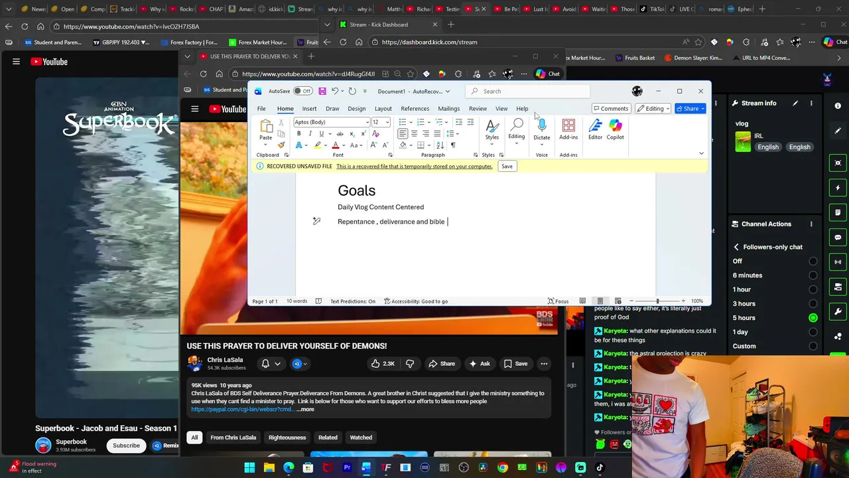This screenshot has width=849, height=478.
Task: Dislike the YouTube video
Action: pos(409,364)
